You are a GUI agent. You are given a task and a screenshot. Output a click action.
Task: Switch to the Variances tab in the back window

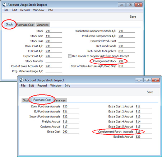pyautogui.click(x=42, y=25)
